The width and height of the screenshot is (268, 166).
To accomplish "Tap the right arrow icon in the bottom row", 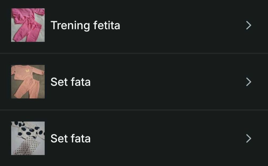I will pyautogui.click(x=249, y=139).
